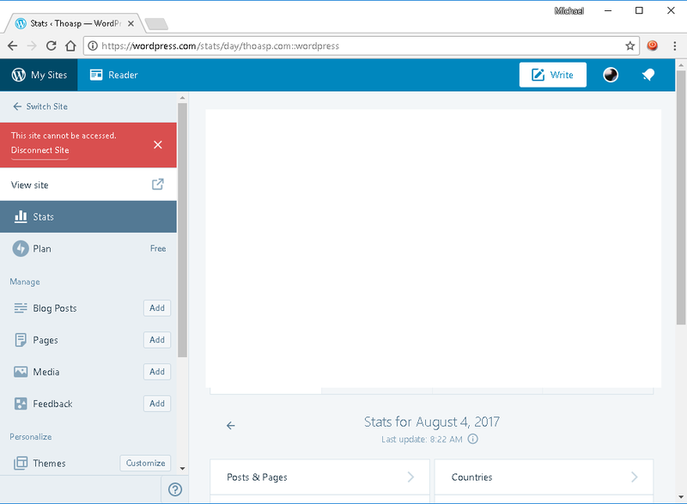Open the Reader tab
The height and width of the screenshot is (504, 687).
click(113, 75)
